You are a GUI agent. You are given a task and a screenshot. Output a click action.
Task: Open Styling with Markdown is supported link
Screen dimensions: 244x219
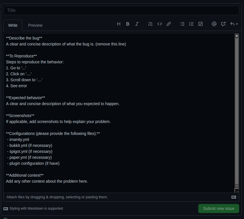(x=33, y=208)
